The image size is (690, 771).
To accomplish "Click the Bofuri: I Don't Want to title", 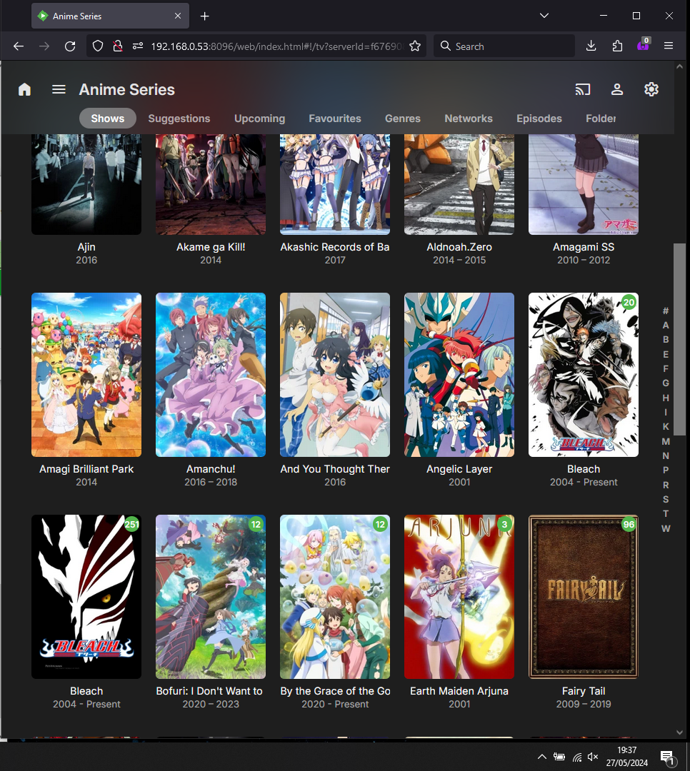I will pos(211,691).
